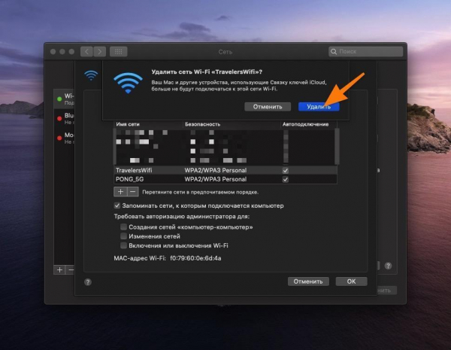Click the large Wi-Fi icon in the dialog

pyautogui.click(x=128, y=83)
